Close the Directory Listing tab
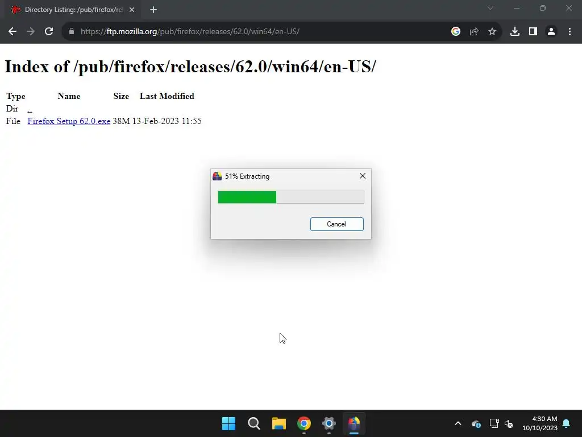Viewport: 582px width, 437px height. click(132, 10)
